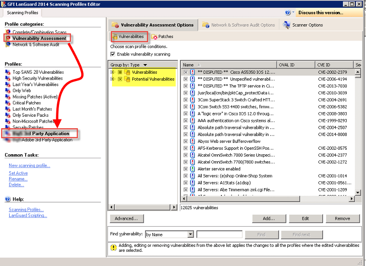Expand the Vulnerabilities tree node
366x266 pixels.
[113, 72]
